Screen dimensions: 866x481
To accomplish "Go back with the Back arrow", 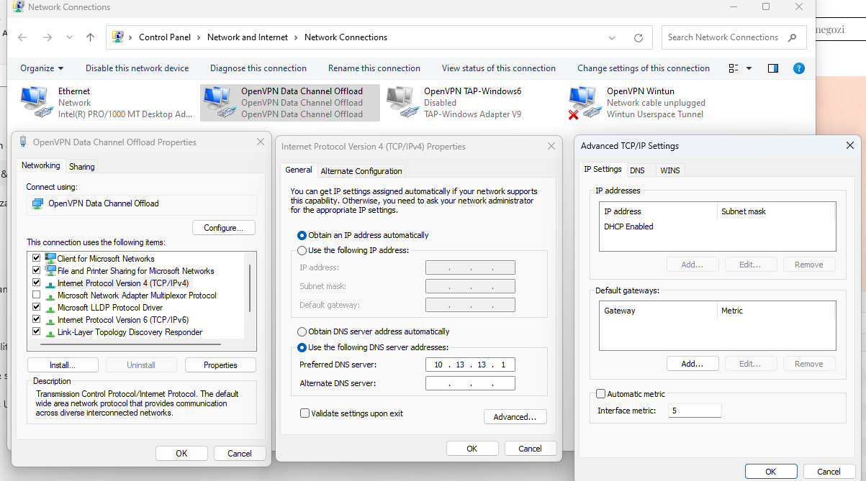I will click(22, 37).
